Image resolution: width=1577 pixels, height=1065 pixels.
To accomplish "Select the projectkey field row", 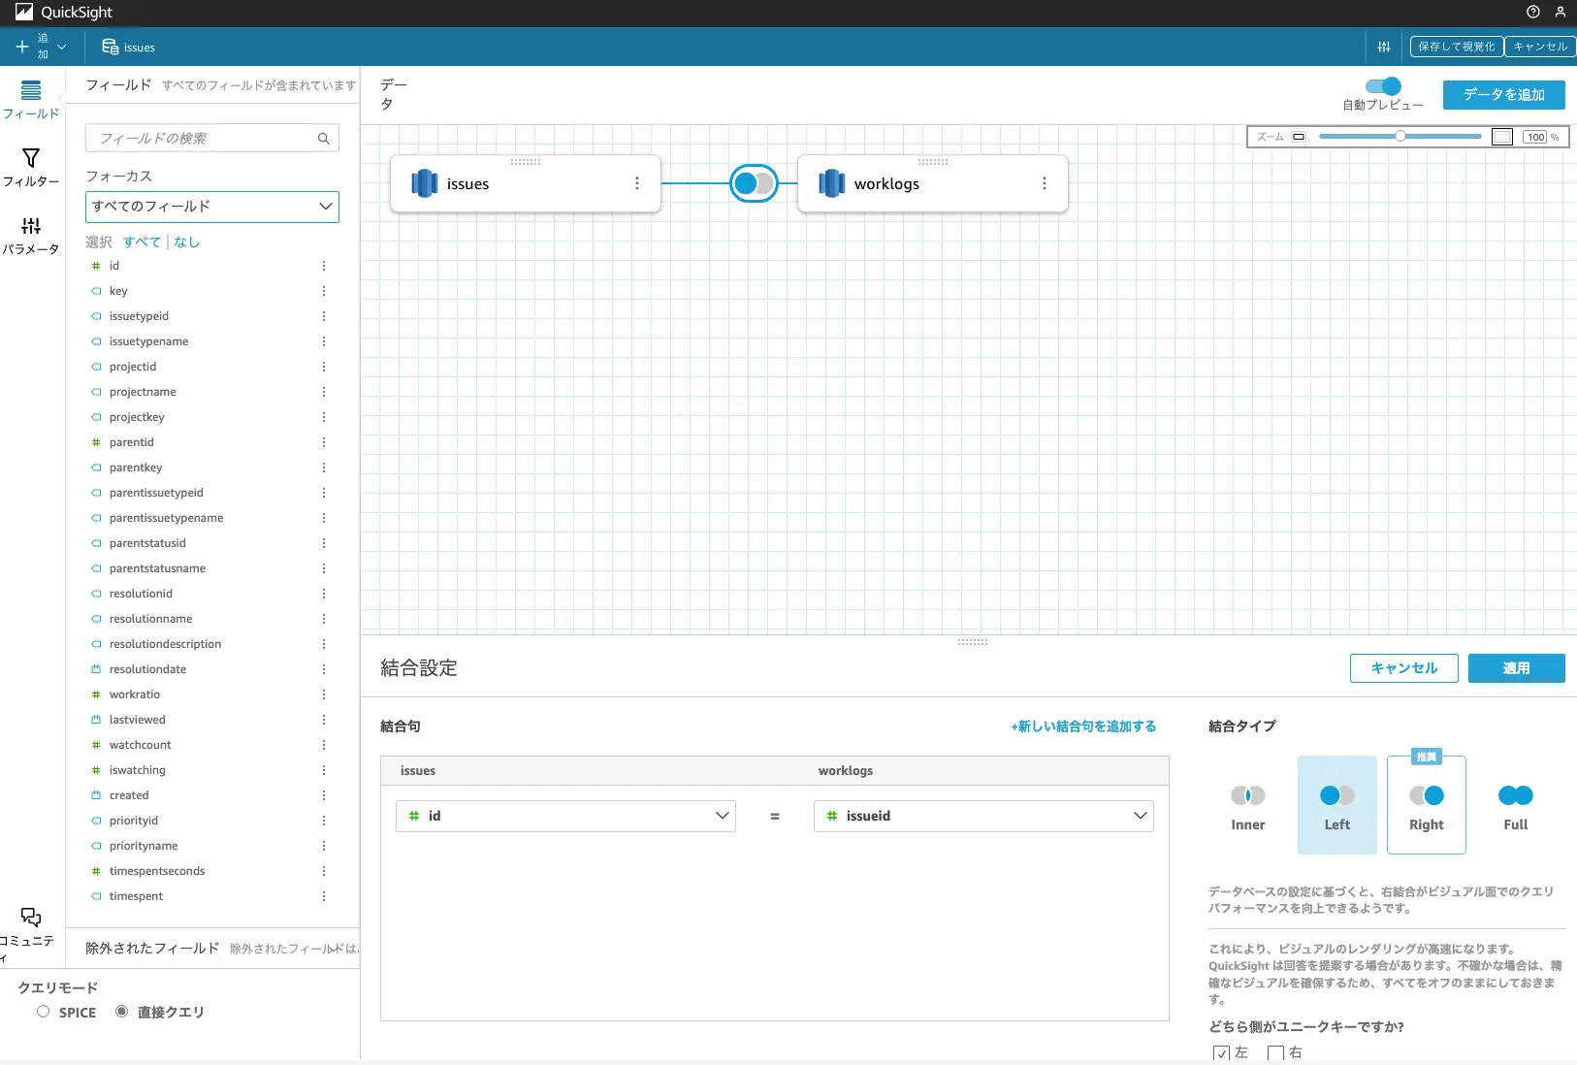I will [x=212, y=417].
